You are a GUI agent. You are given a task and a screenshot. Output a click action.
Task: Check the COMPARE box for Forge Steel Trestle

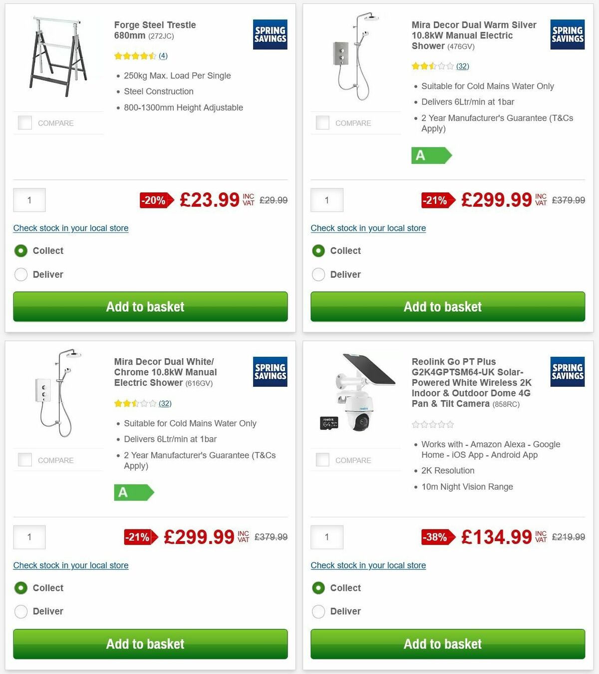coord(24,122)
